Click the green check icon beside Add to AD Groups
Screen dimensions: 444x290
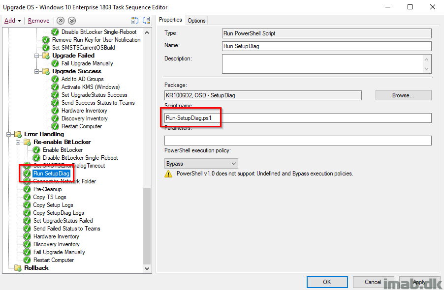55,80
